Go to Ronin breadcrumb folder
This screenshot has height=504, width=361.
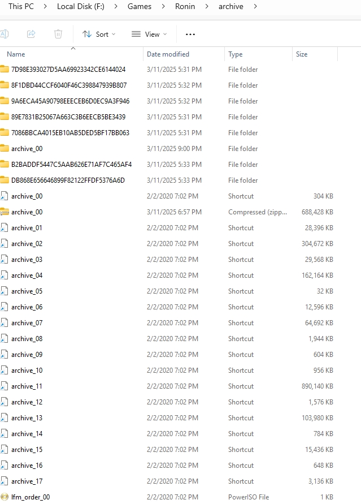tap(185, 6)
